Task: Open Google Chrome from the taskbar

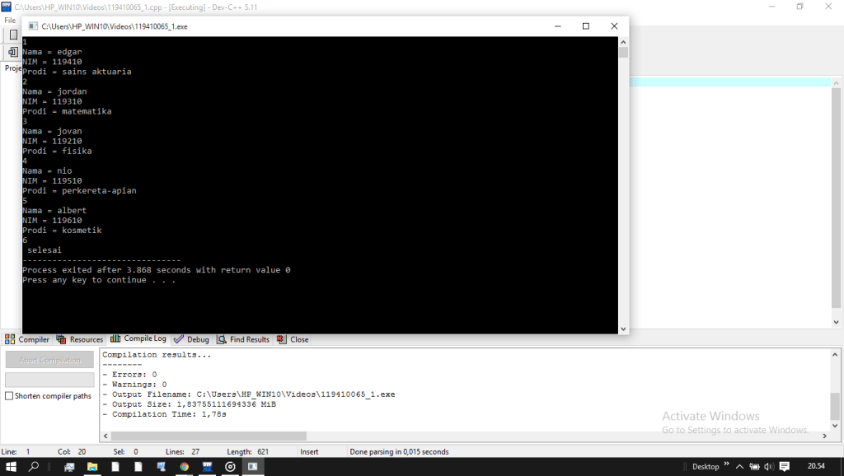Action: (x=184, y=466)
